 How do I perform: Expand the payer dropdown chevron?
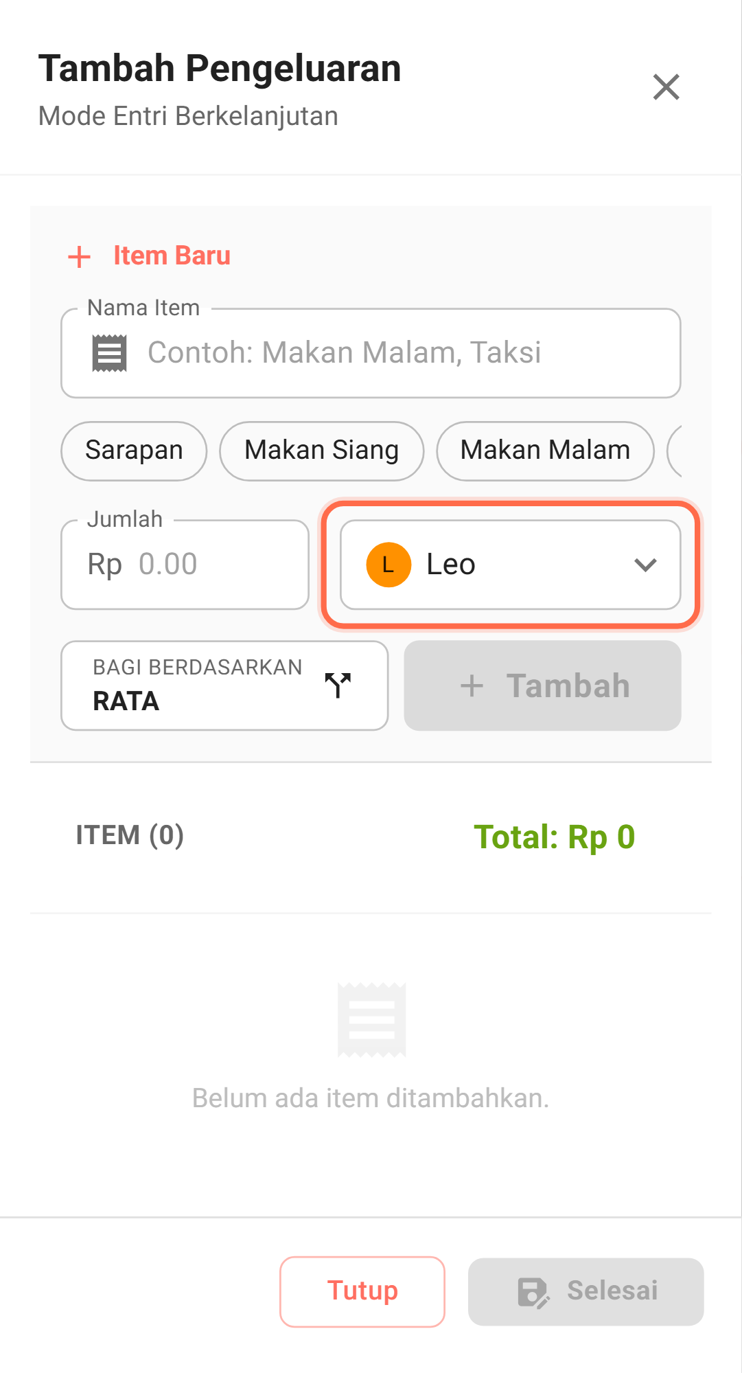tap(645, 565)
